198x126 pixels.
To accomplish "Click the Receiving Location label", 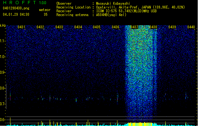I will click(73, 7).
